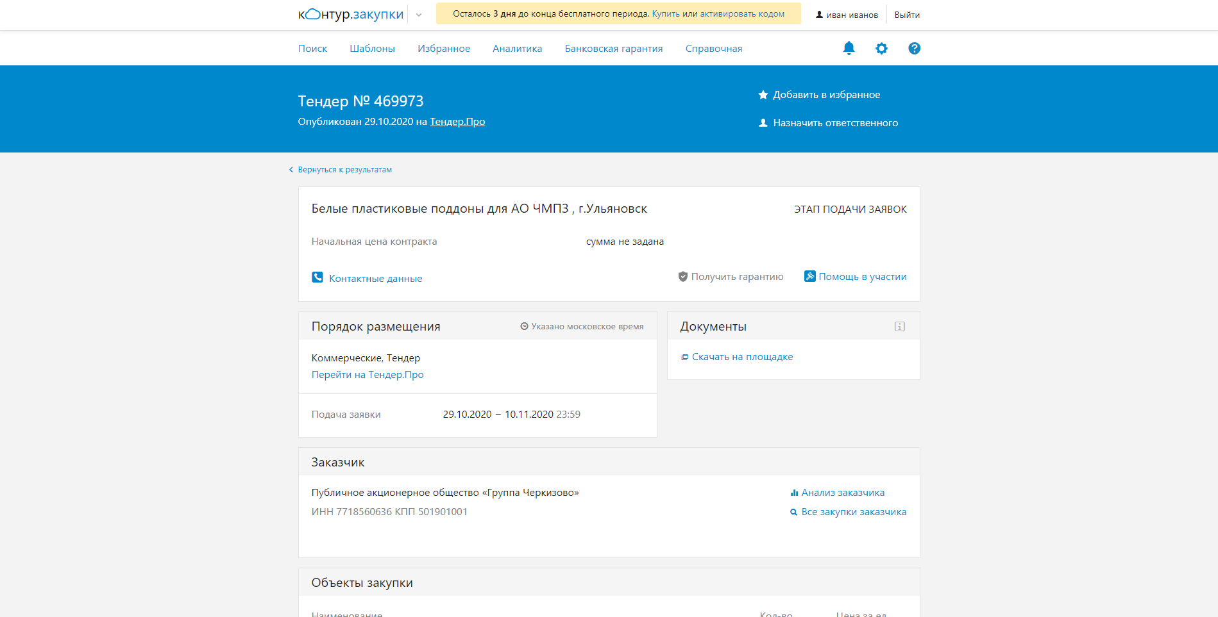The height and width of the screenshot is (617, 1218).
Task: Open the notifications bell icon
Action: click(849, 48)
